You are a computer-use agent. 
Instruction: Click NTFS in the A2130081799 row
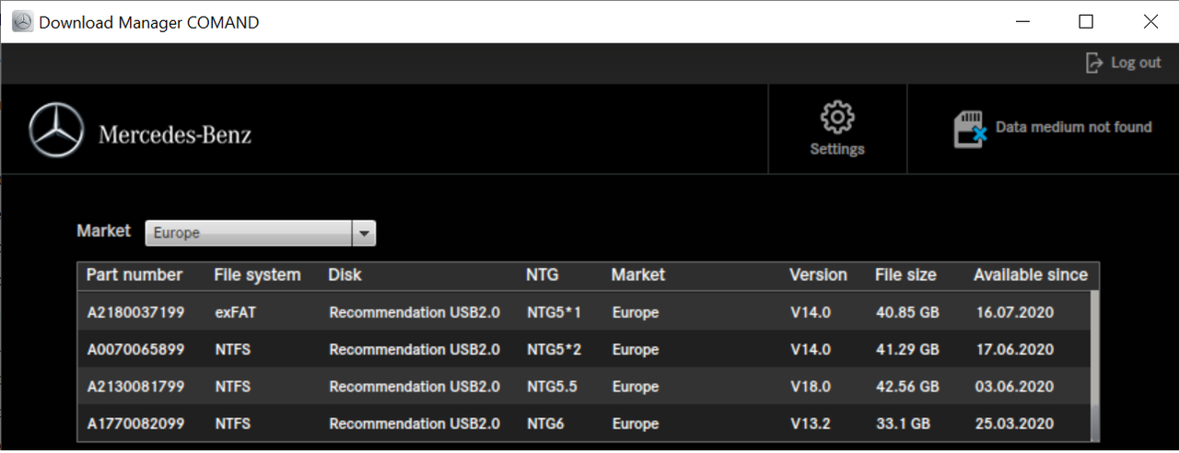pyautogui.click(x=232, y=387)
